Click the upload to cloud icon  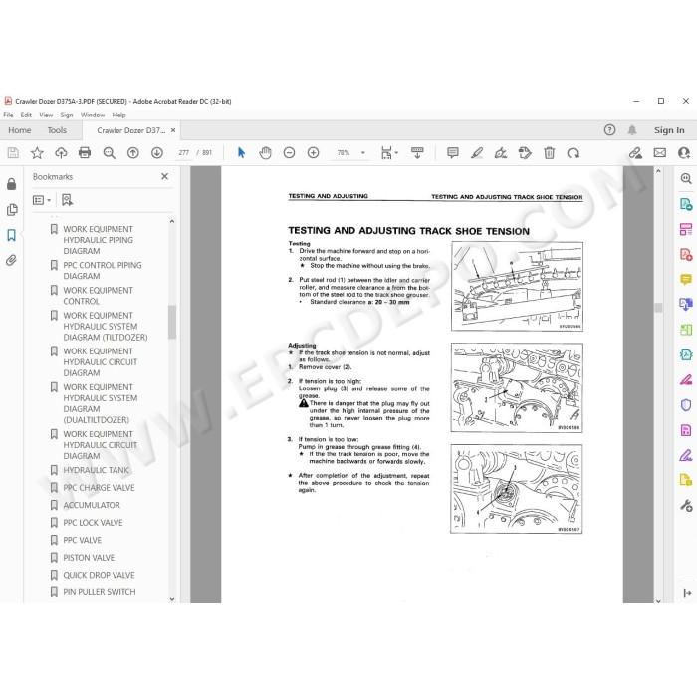click(61, 153)
